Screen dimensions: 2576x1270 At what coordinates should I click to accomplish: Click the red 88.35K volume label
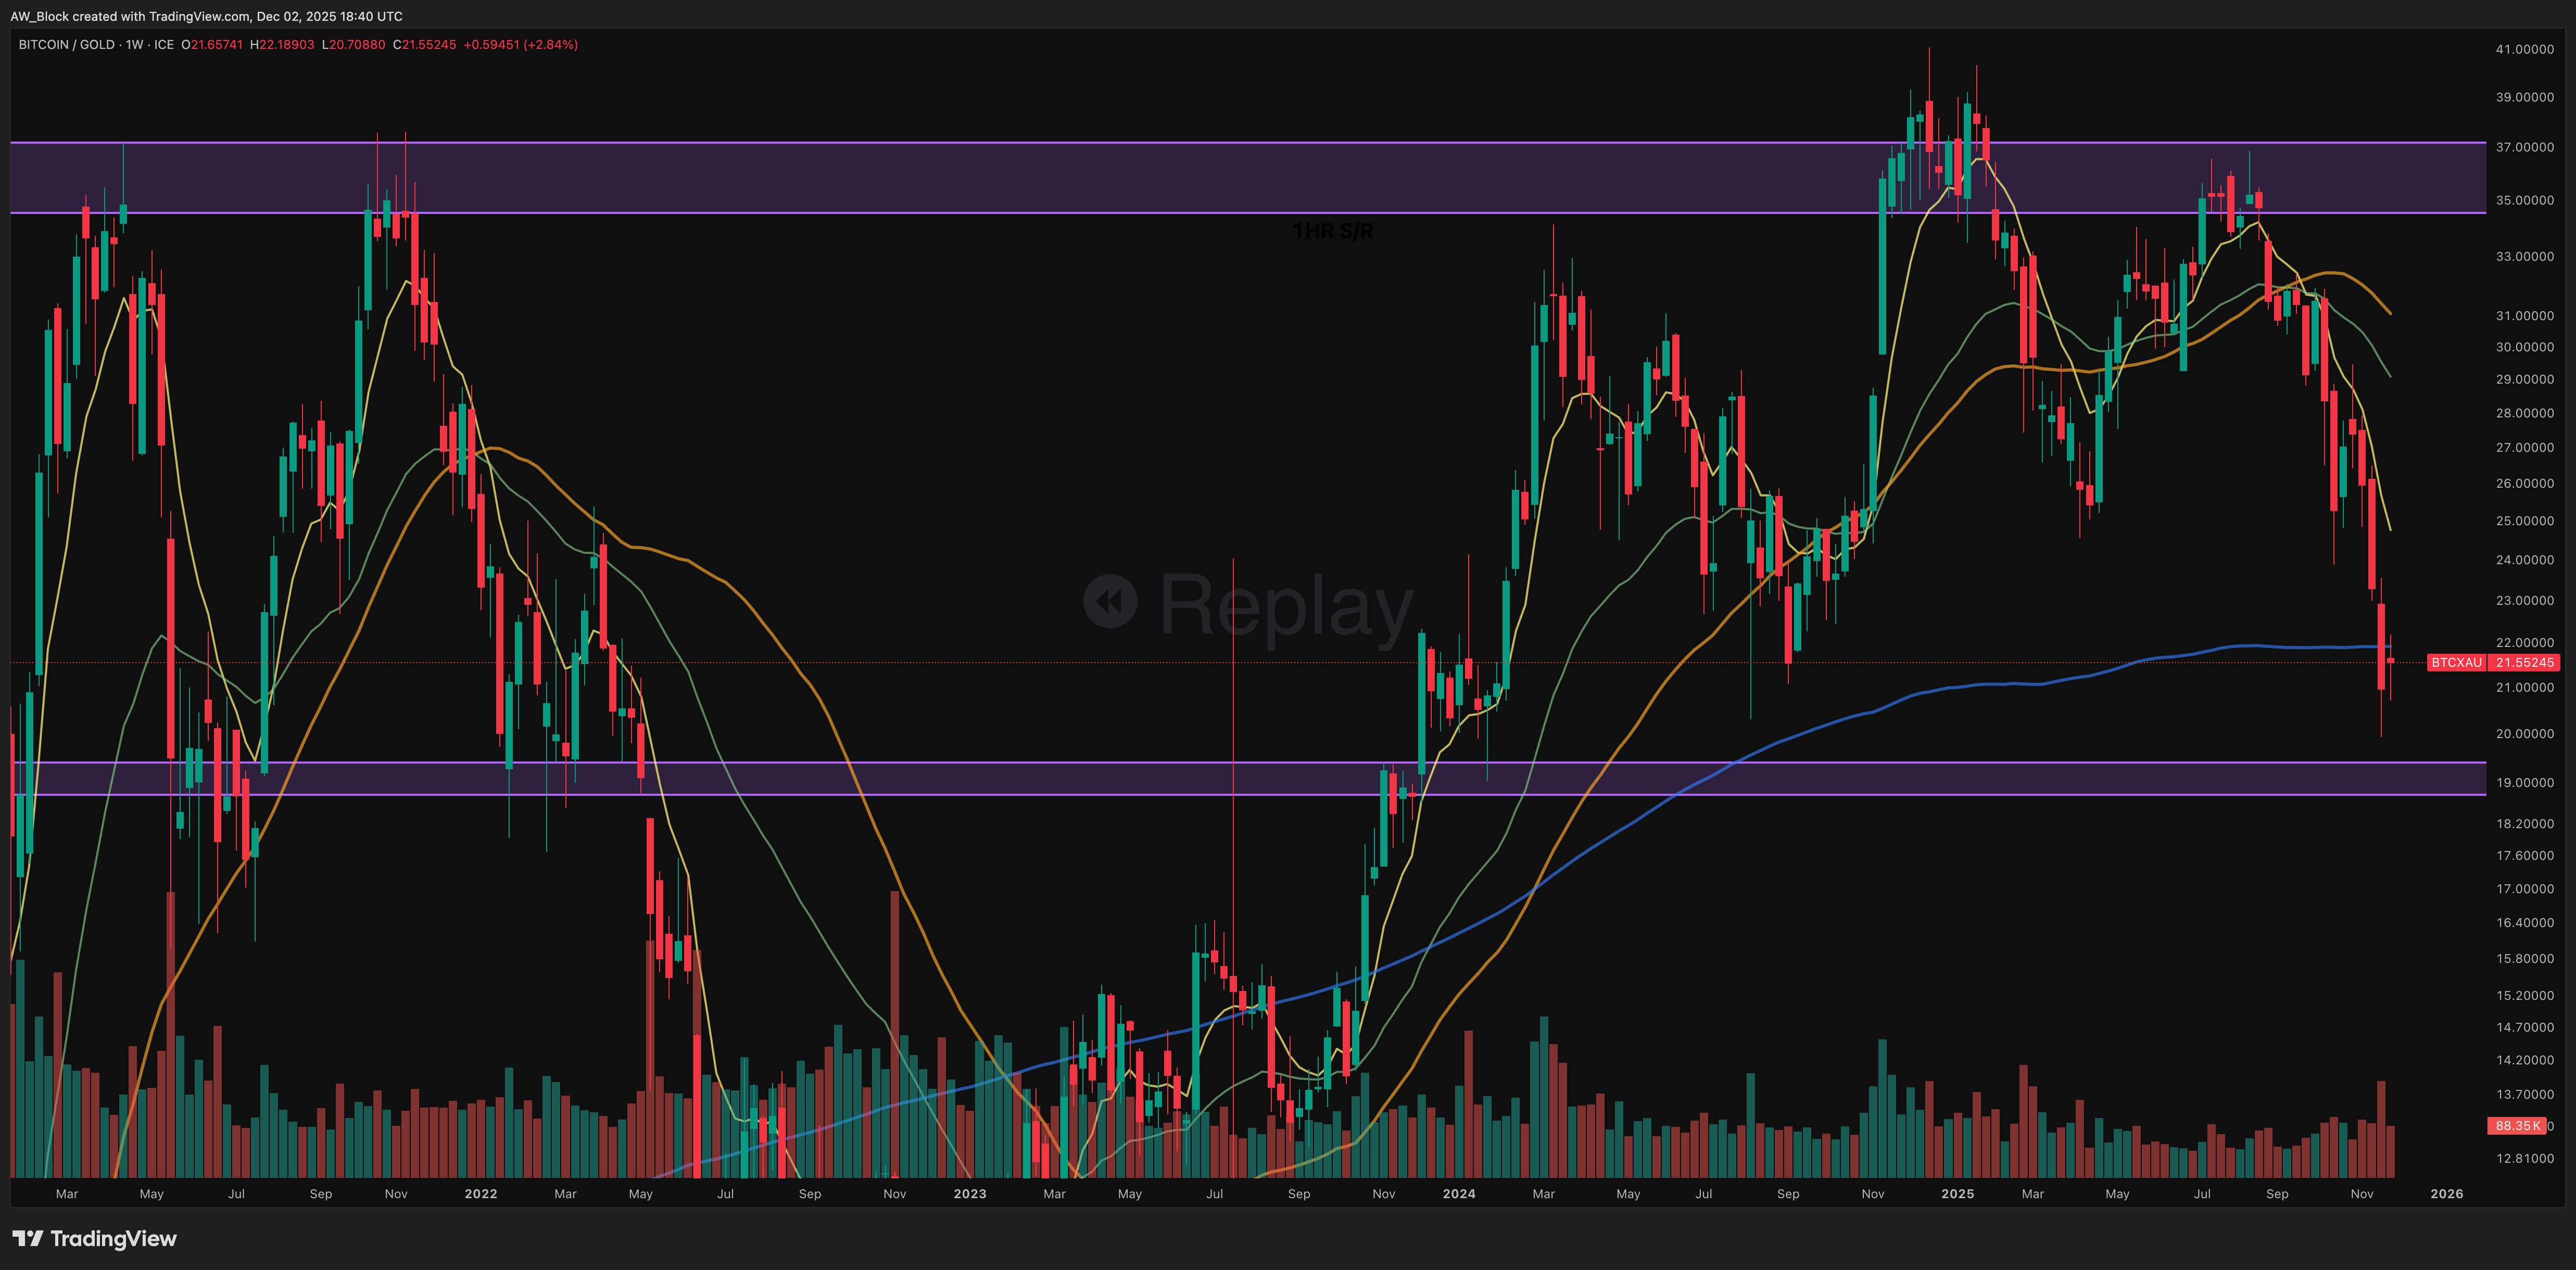click(x=2516, y=1126)
